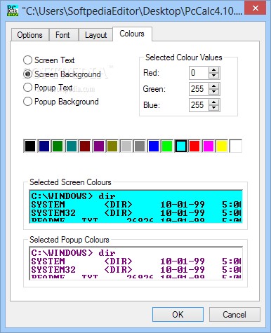Click the PcCalc icon in title bar
The image size is (271, 333).
(x=13, y=11)
